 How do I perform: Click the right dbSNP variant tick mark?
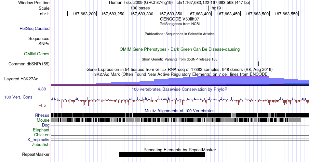pyautogui.click(x=258, y=64)
